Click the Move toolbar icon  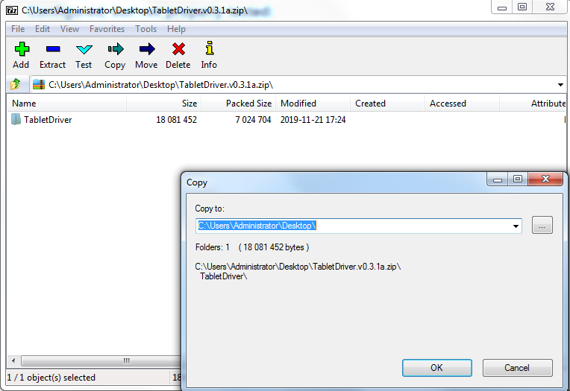pos(147,48)
